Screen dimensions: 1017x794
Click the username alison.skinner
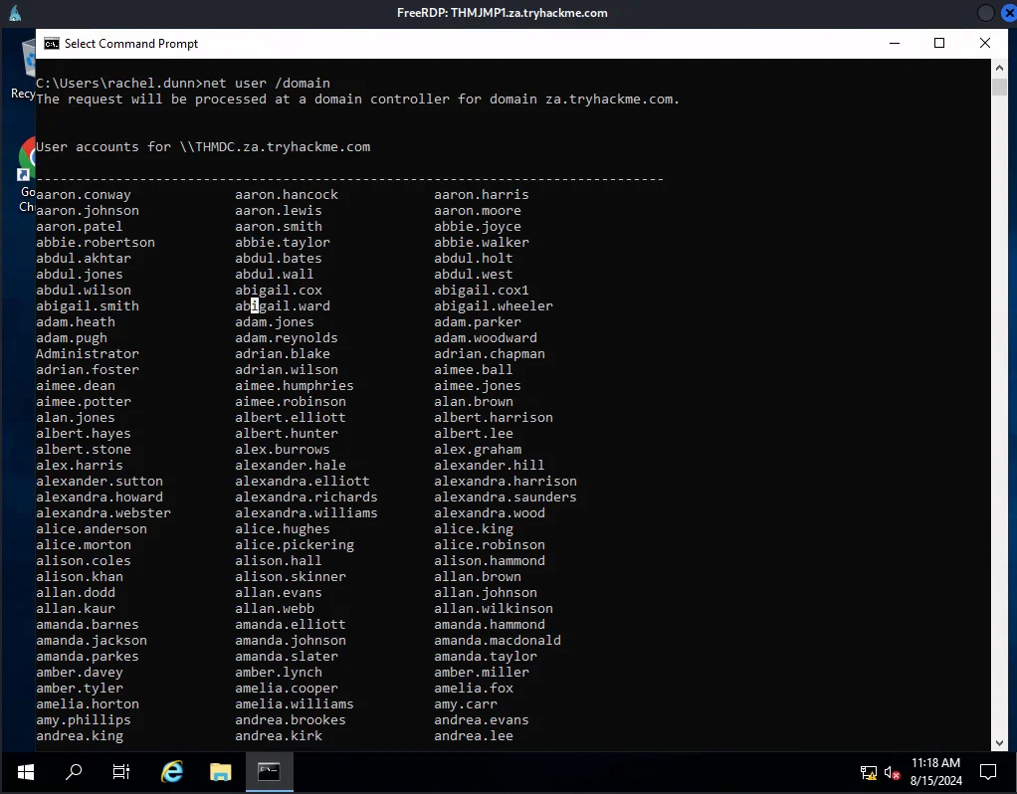(291, 577)
